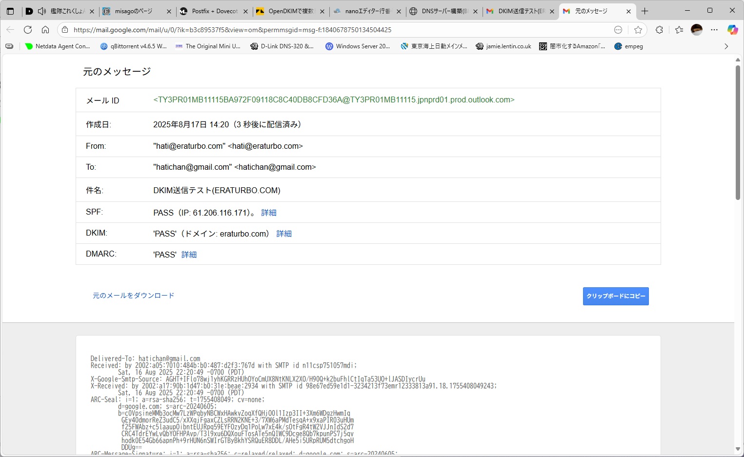Open D-Link DNS-320 bookmark
This screenshot has height=457, width=744.
point(282,46)
